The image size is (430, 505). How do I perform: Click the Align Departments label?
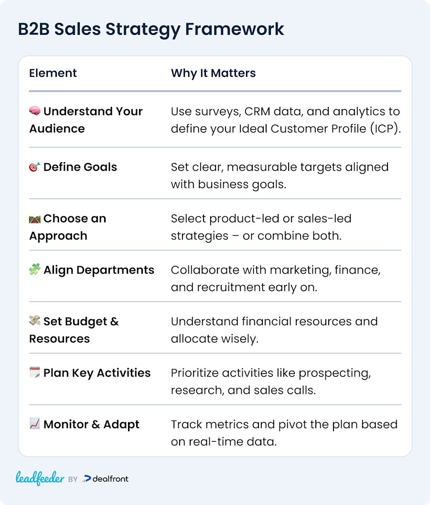(98, 270)
